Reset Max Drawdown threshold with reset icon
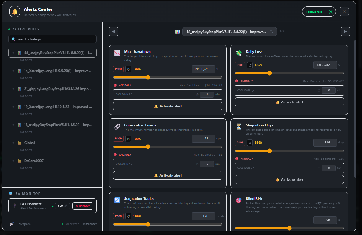Image resolution: width=362 pixels, height=235 pixels. pos(128,69)
